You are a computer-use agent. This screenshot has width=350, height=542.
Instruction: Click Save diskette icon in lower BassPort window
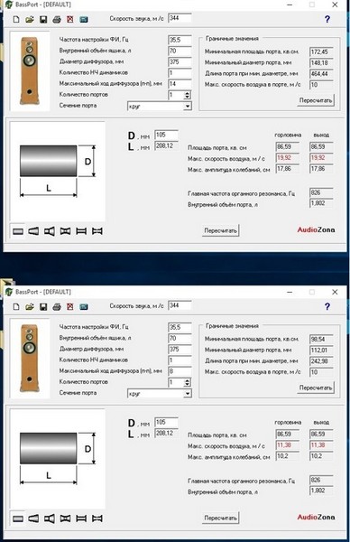coord(43,306)
